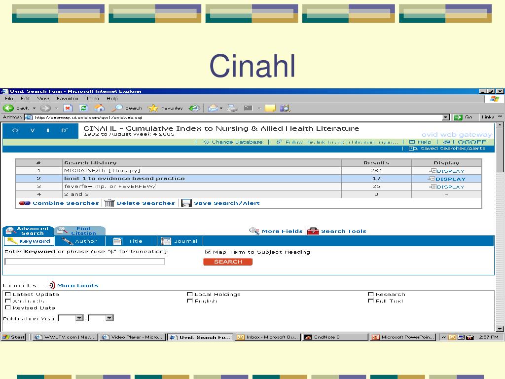The height and width of the screenshot is (379, 505).
Task: Click the Combine Searches icon
Action: pyautogui.click(x=25, y=203)
